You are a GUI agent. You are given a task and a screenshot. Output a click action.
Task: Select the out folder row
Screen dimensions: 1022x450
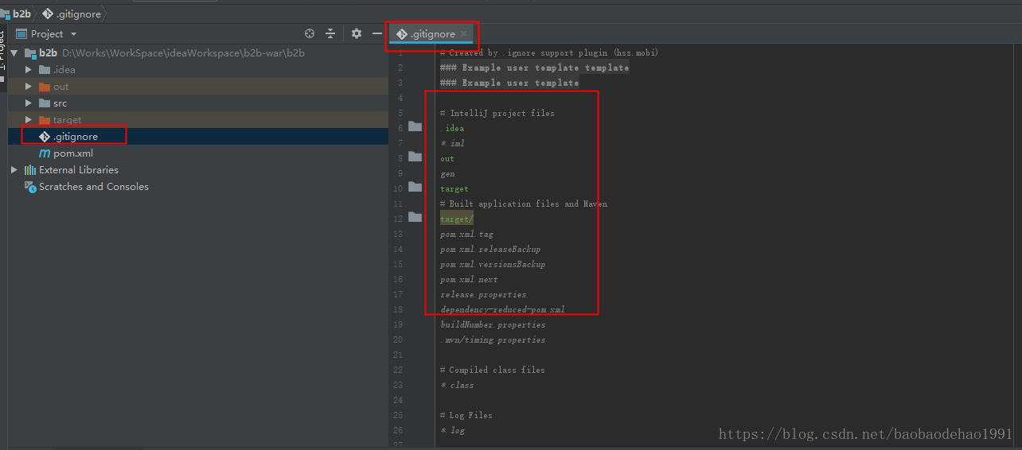[199, 87]
